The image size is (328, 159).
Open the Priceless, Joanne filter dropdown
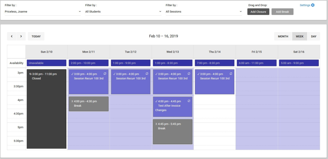pos(43,12)
